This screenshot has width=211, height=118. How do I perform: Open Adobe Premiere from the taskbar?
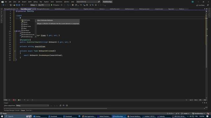[104, 116]
